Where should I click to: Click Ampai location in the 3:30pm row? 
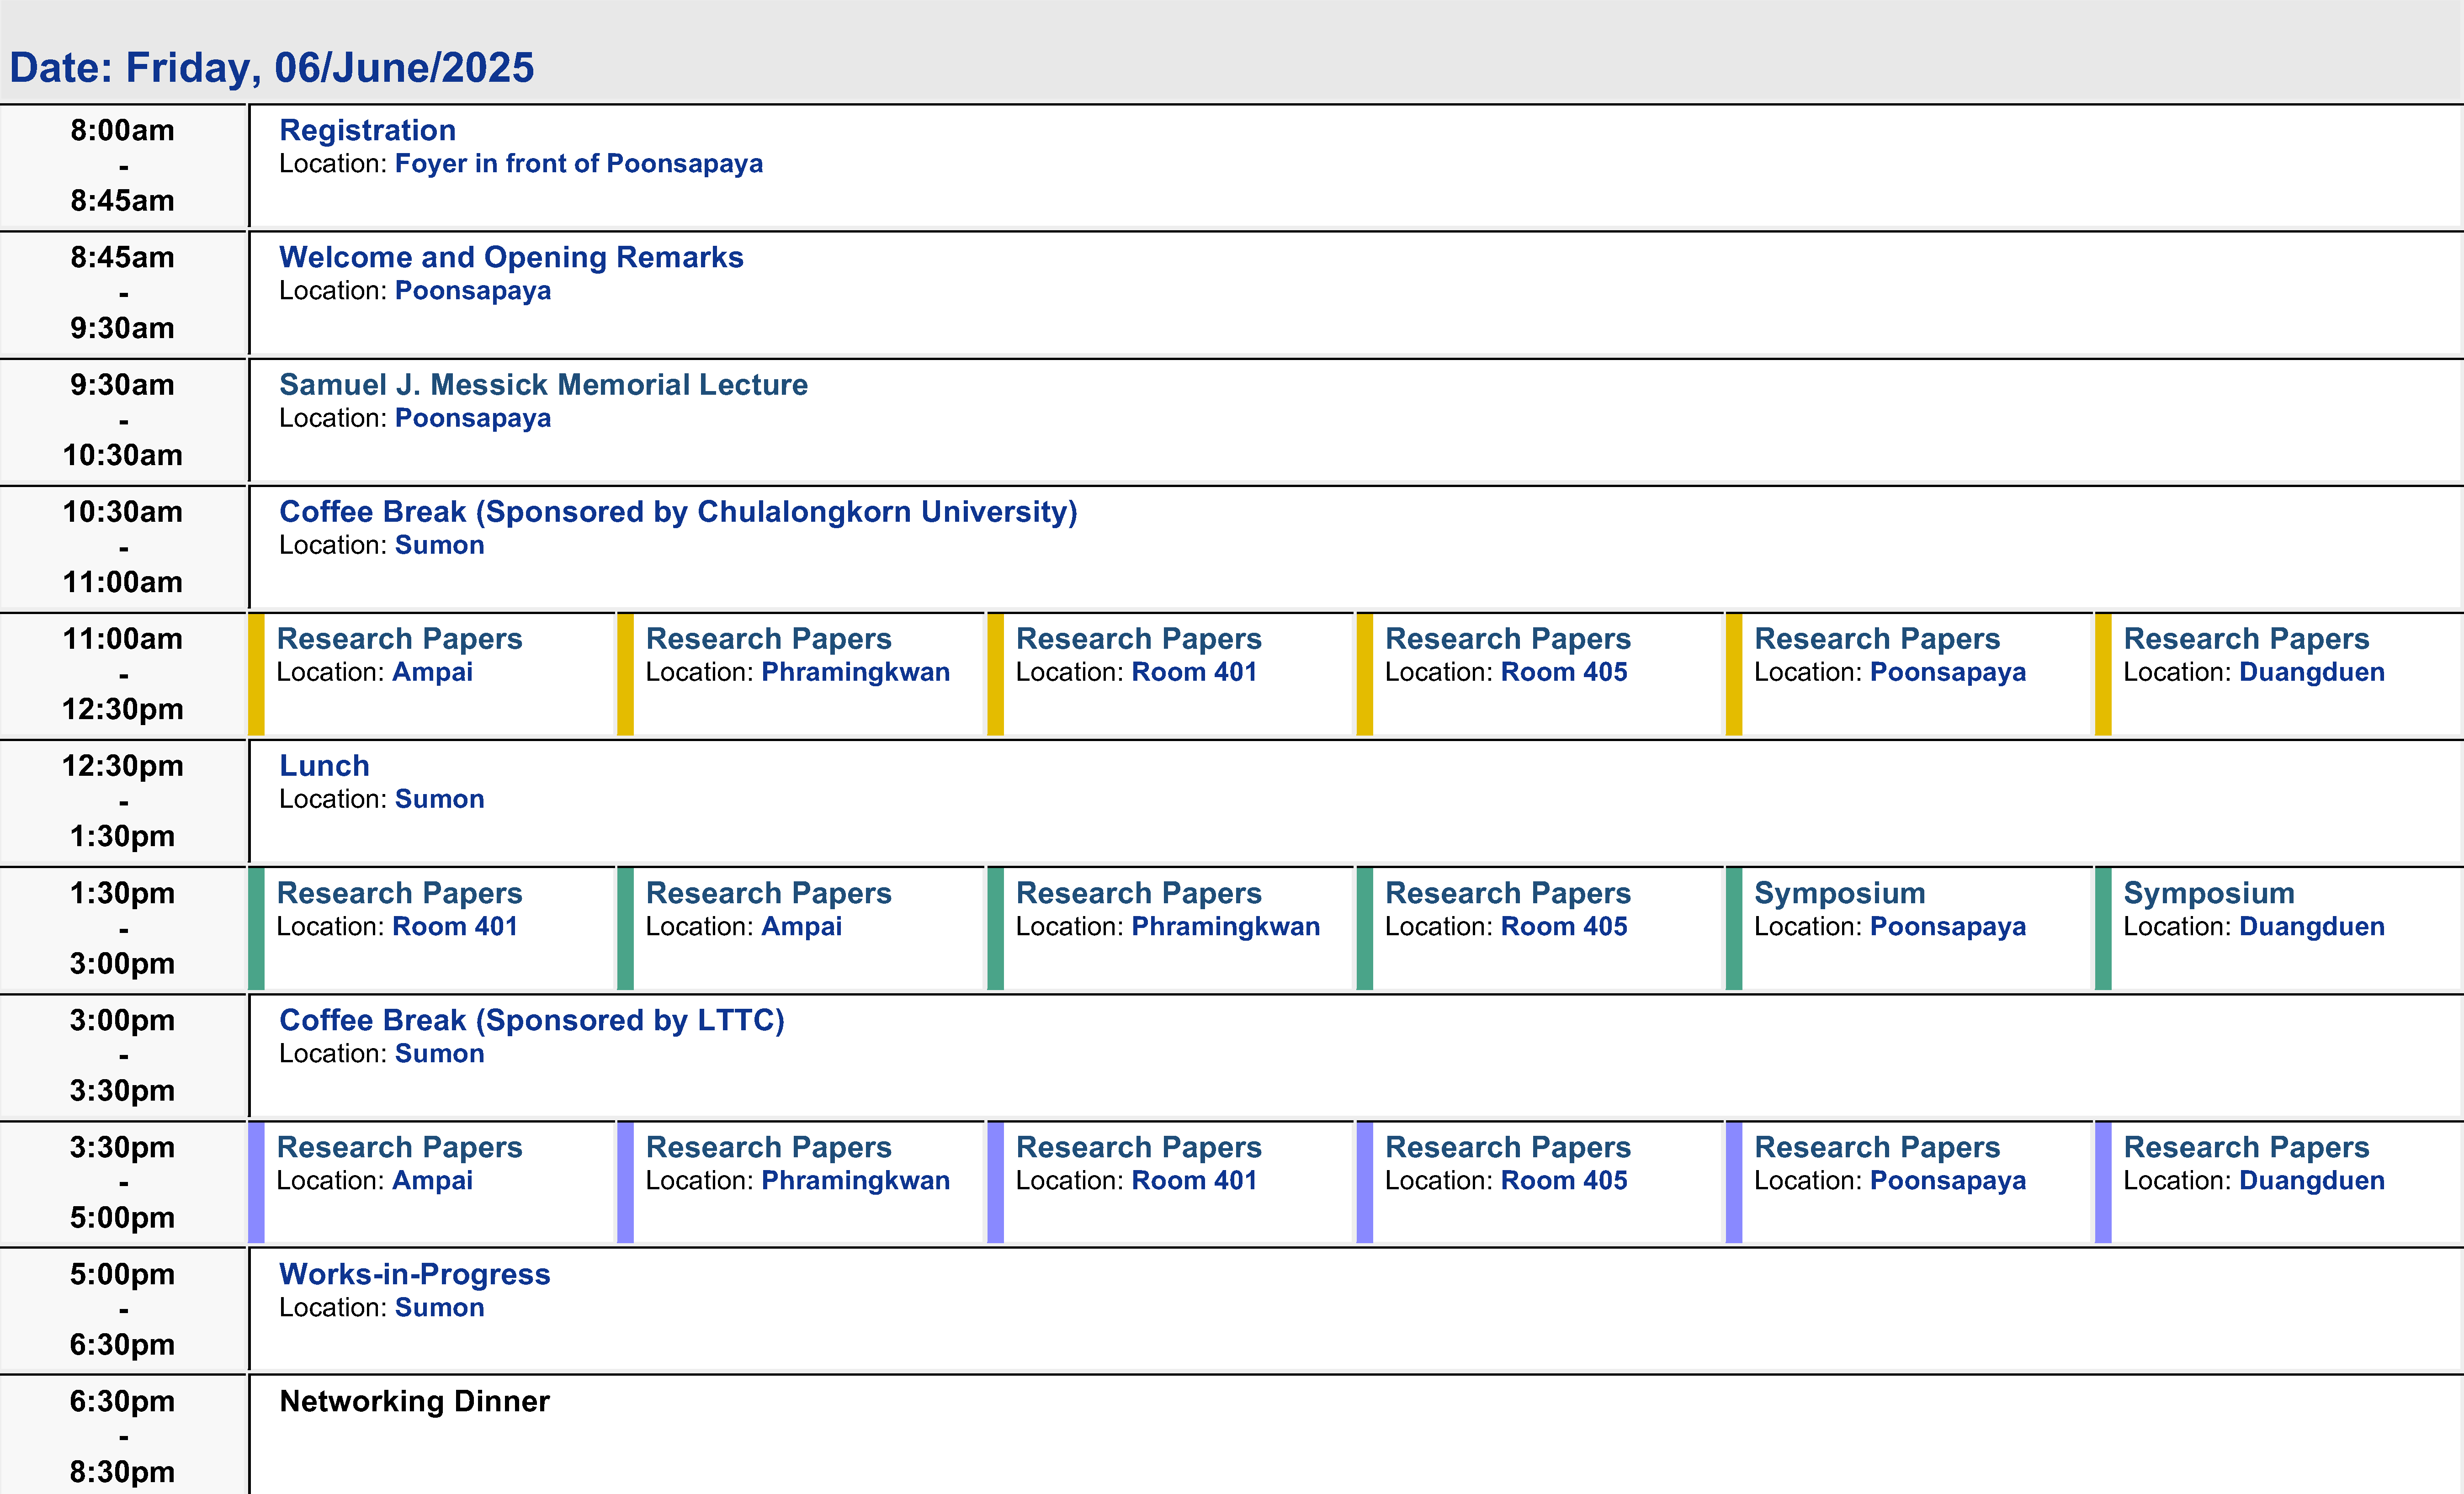432,1180
